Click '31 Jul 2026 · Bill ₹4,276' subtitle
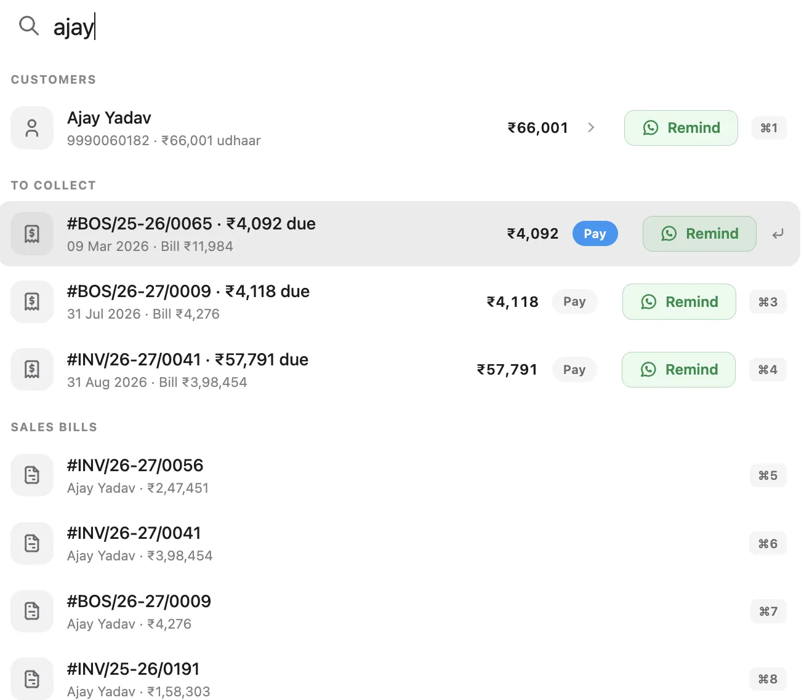Screen dimensions: 804x700 (x=143, y=314)
